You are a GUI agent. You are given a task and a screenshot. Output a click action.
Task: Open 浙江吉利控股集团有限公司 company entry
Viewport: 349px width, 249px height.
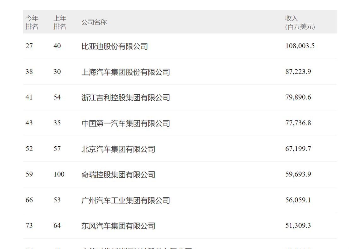(x=126, y=97)
